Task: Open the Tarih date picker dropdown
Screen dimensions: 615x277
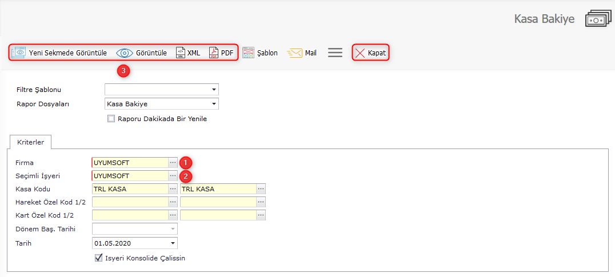Action: pos(173,243)
